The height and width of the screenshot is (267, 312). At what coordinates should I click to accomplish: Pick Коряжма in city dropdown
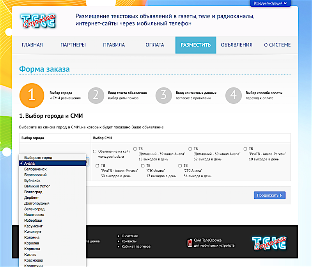[53, 249]
